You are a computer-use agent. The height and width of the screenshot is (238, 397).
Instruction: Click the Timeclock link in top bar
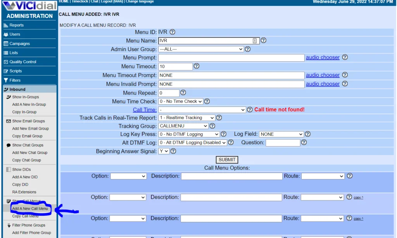pos(80,2)
